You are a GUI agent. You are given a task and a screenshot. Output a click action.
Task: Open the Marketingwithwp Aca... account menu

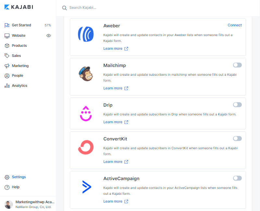(x=35, y=202)
